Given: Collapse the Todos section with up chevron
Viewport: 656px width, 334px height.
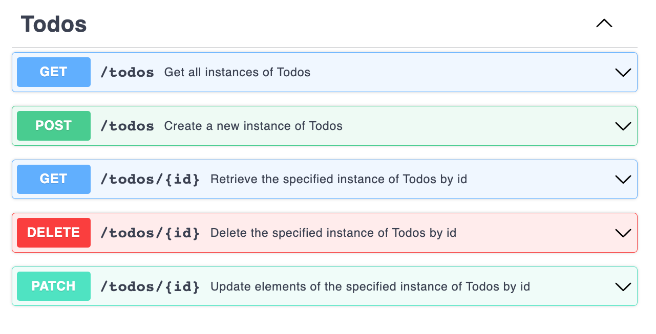Looking at the screenshot, I should tap(604, 24).
